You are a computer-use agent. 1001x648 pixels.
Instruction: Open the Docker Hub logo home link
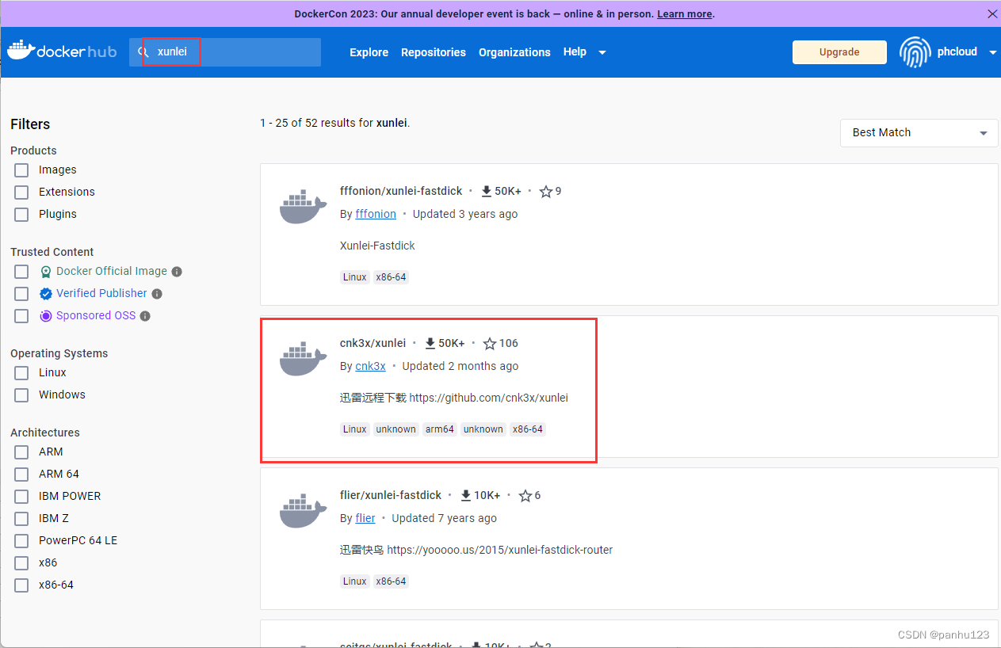tap(62, 51)
